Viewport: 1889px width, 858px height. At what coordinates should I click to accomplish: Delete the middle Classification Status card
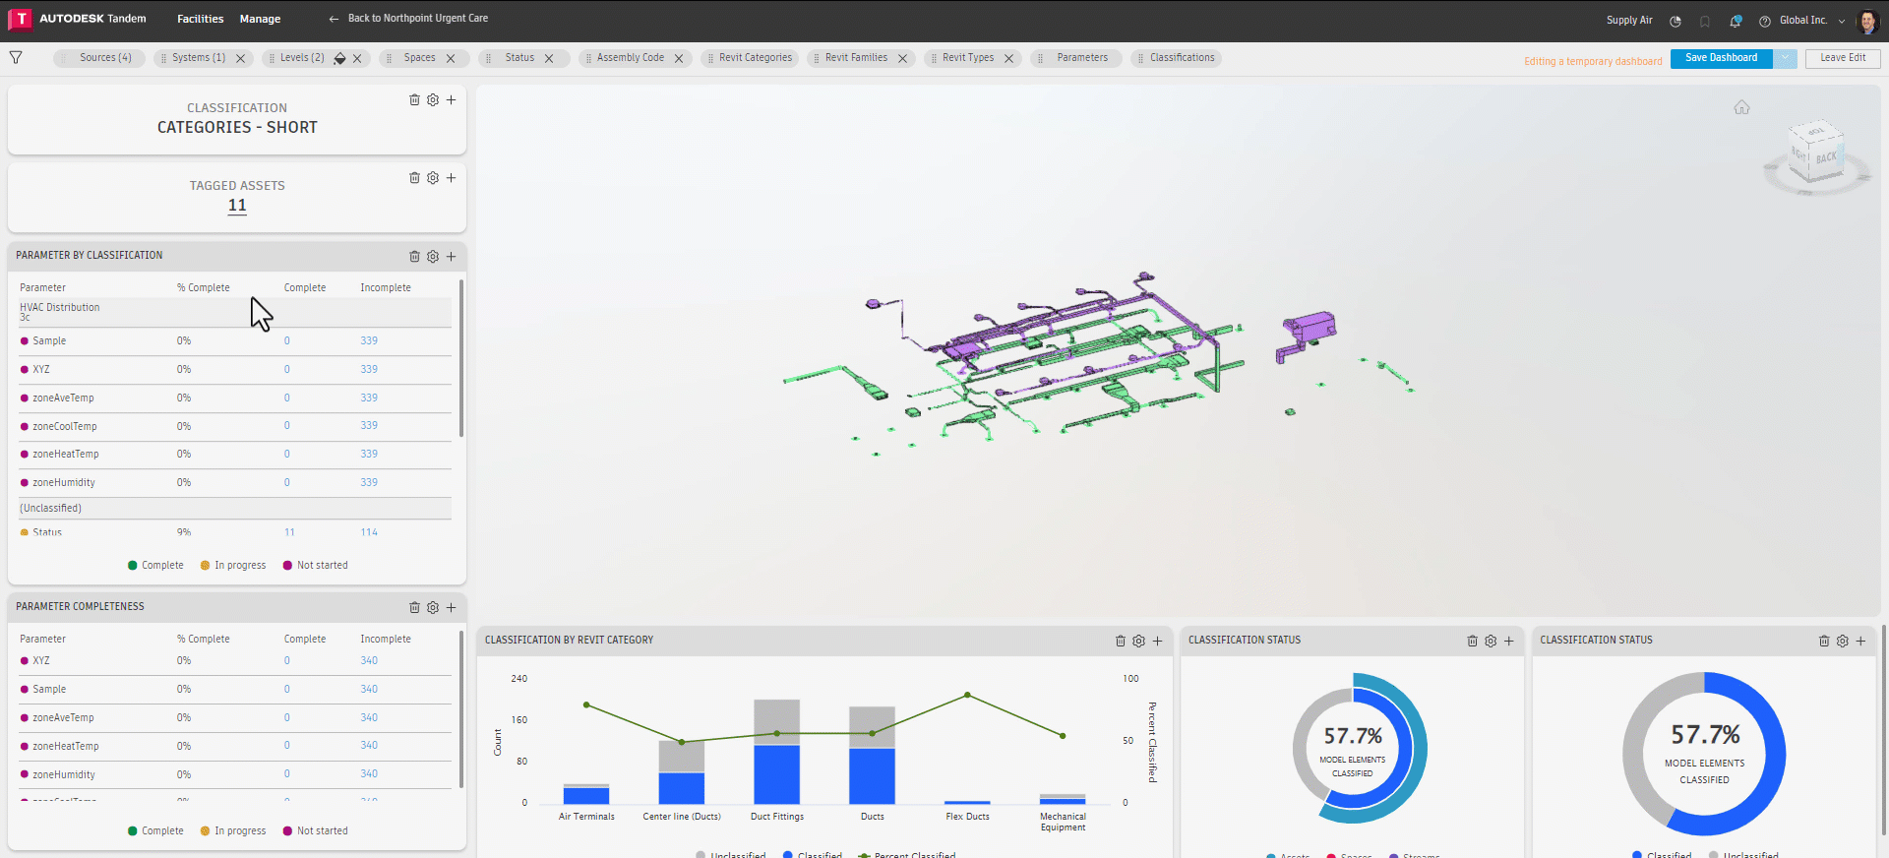pyautogui.click(x=1472, y=641)
